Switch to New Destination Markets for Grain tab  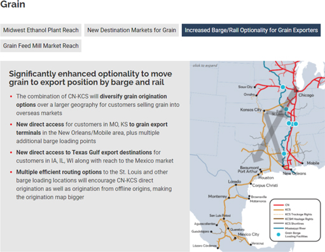point(132,30)
